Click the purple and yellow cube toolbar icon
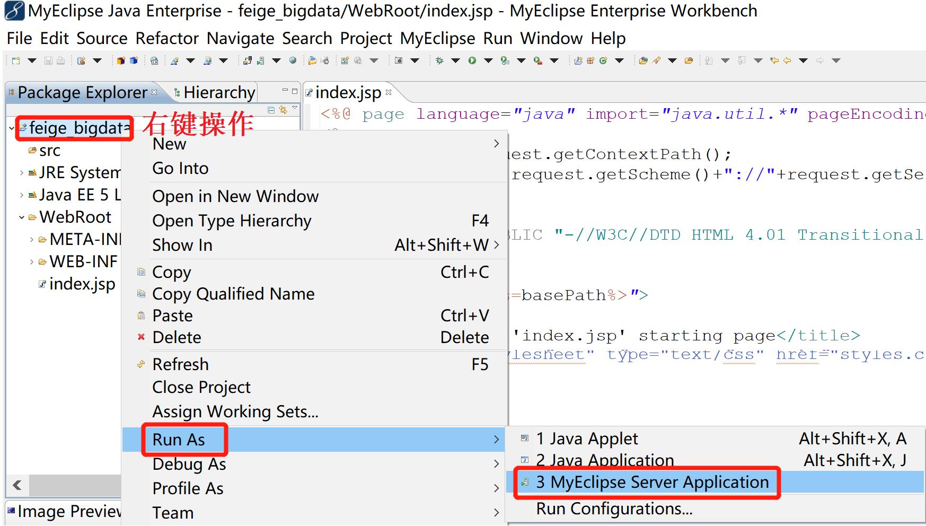Screen dimensions: 926x526 coord(121,61)
